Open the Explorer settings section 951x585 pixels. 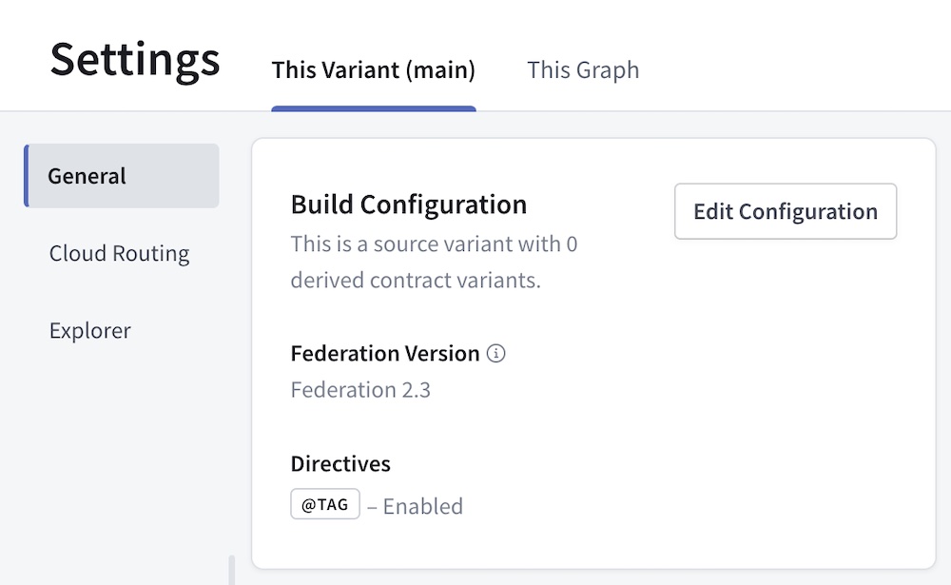coord(89,330)
